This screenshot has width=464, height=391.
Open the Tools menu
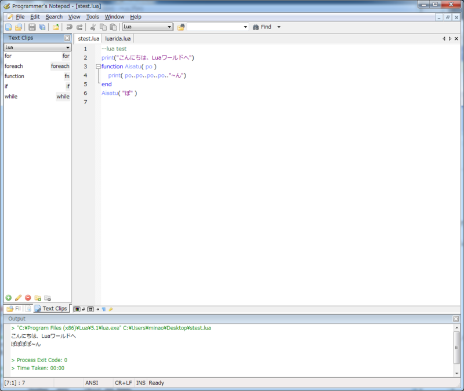pos(93,17)
